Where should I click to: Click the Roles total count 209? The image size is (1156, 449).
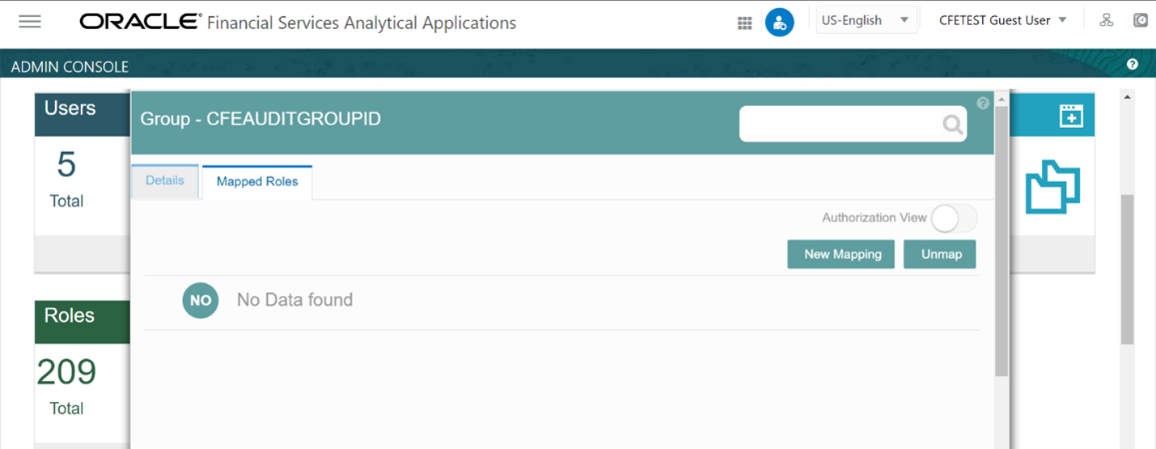pos(66,372)
